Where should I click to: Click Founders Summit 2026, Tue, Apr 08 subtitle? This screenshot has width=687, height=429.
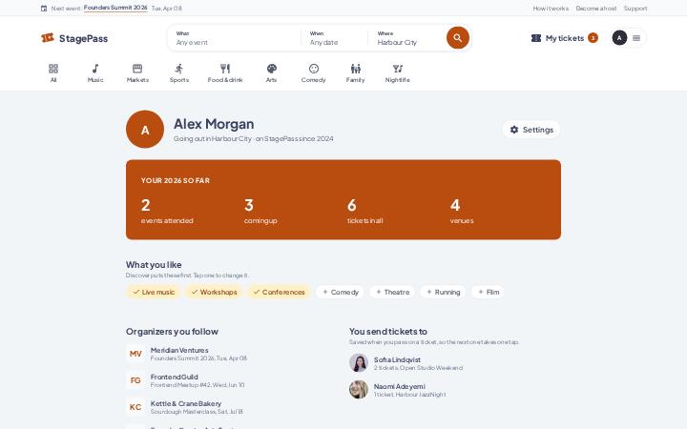198,358
